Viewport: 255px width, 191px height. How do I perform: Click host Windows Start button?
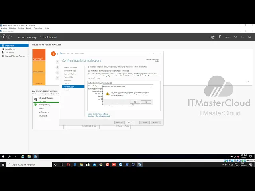[x=3, y=164]
